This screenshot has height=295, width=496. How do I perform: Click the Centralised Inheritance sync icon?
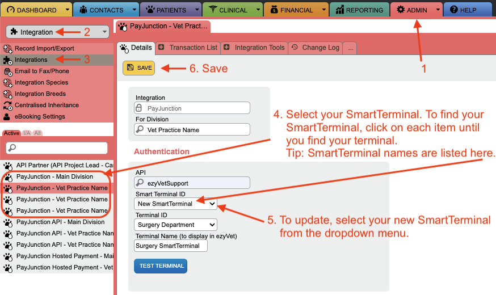pos(7,106)
